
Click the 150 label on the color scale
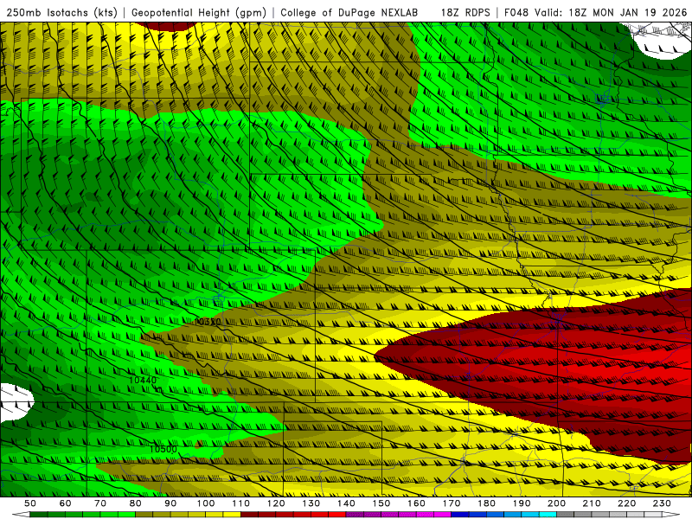tap(381, 503)
